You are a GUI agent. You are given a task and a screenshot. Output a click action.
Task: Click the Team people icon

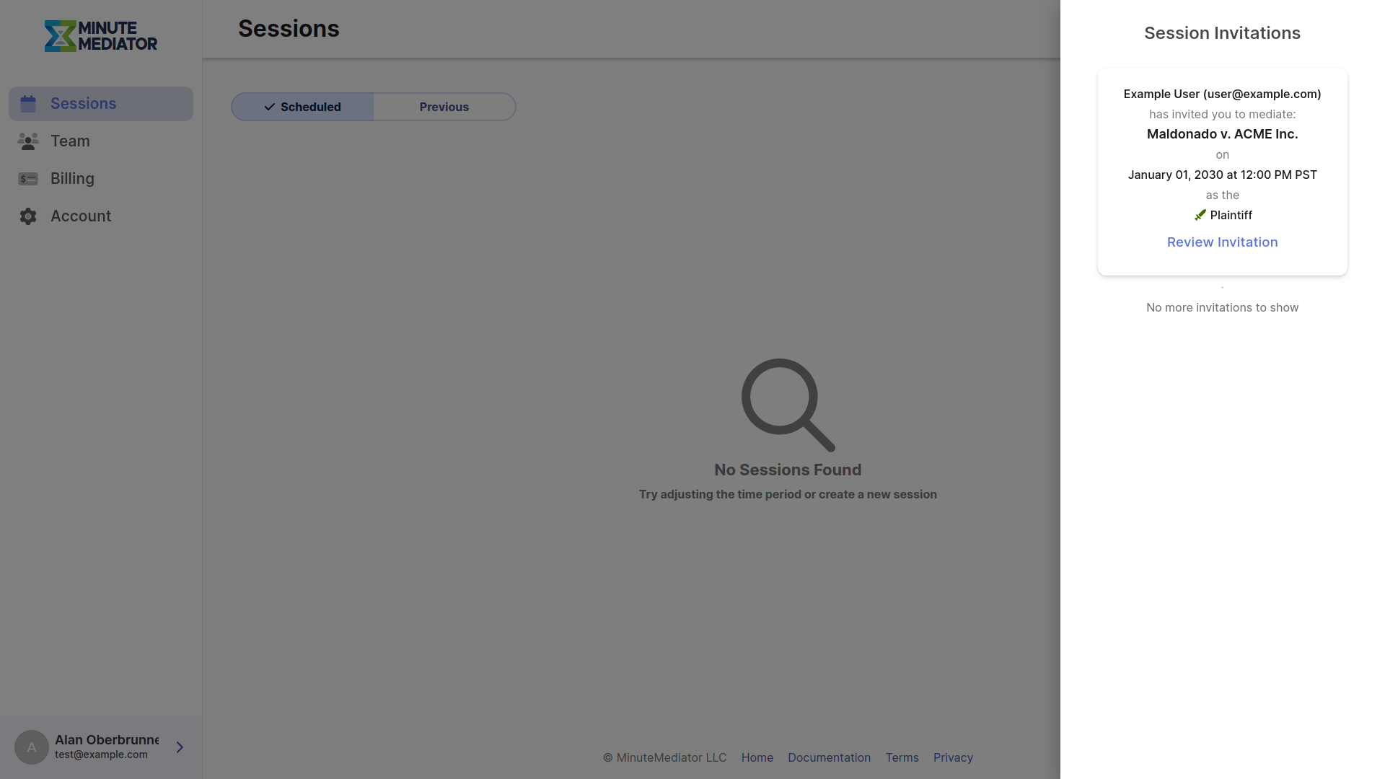click(28, 141)
